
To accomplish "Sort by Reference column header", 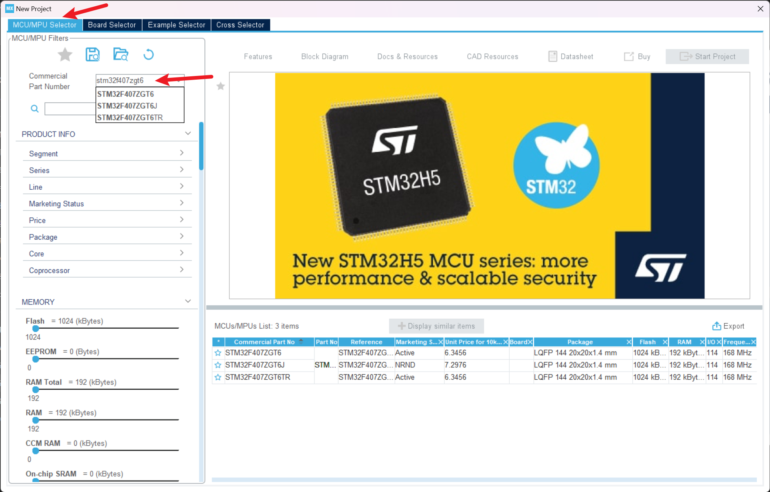I will (366, 342).
